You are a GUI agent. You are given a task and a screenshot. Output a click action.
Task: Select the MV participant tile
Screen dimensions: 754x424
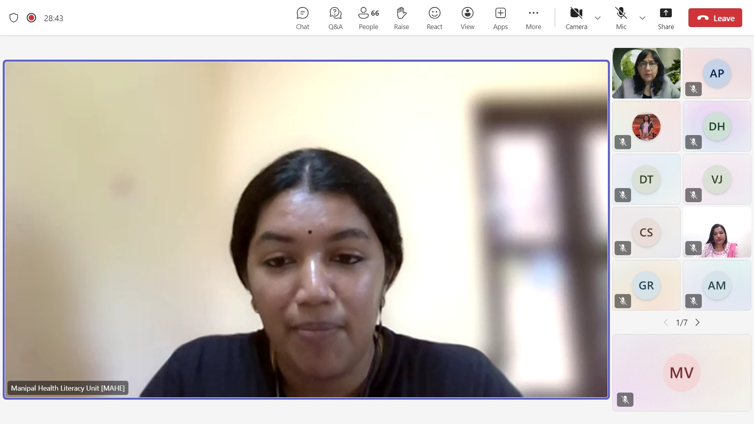coord(681,372)
